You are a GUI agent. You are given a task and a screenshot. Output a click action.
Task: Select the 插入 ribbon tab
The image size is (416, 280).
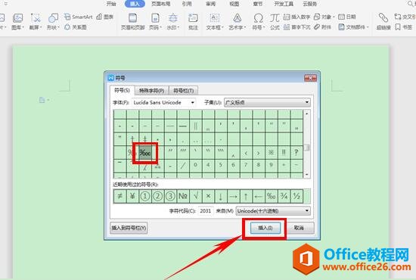pyautogui.click(x=135, y=4)
